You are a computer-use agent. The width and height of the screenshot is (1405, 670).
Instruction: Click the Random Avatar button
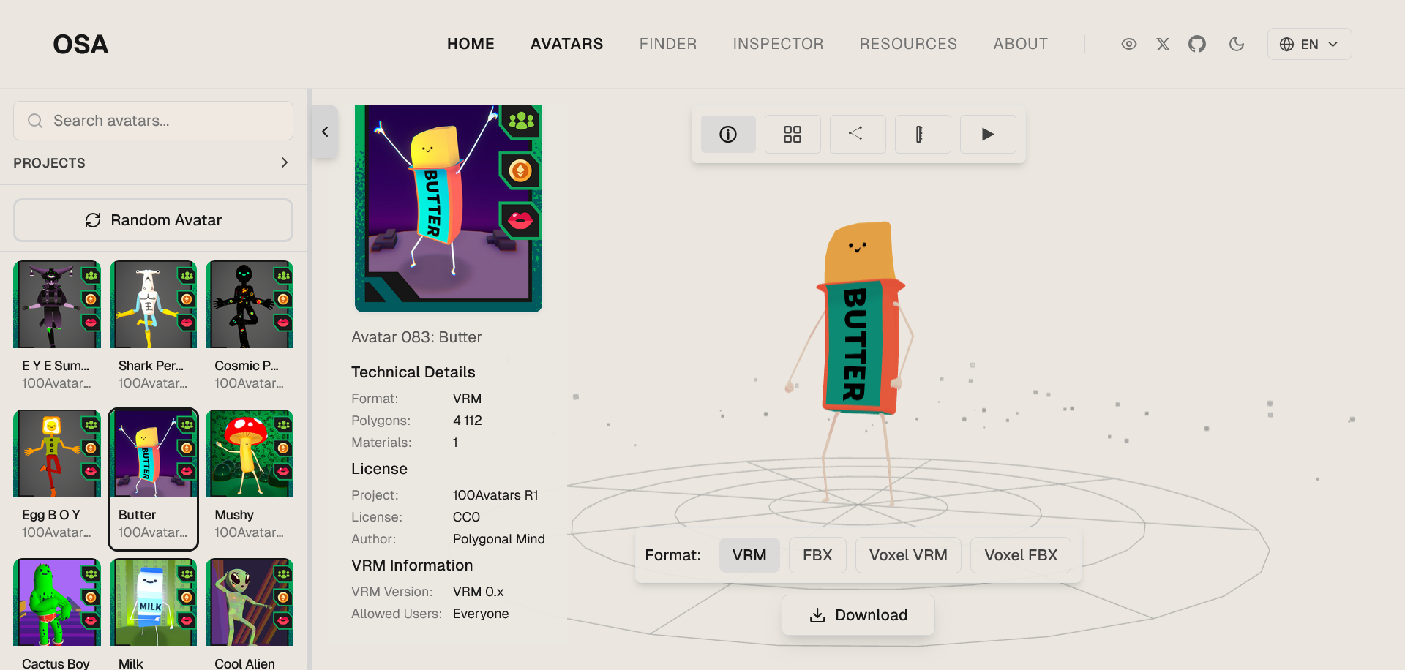[x=153, y=220]
